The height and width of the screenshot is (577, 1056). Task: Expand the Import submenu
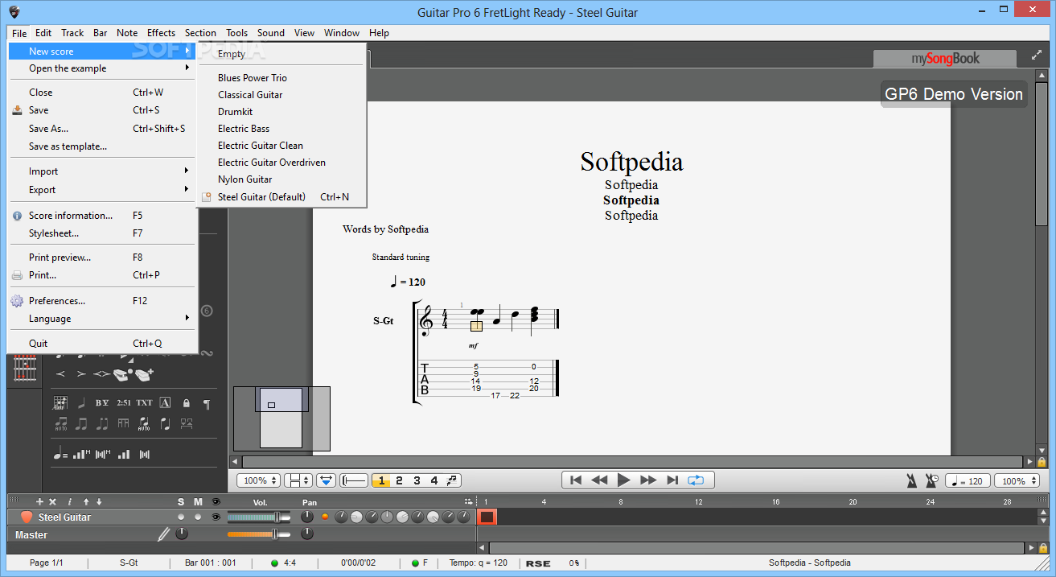(x=101, y=171)
